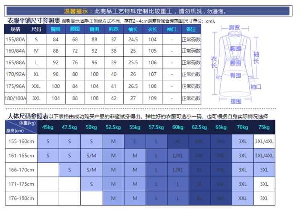Click the 45kg weight column header

48,127
